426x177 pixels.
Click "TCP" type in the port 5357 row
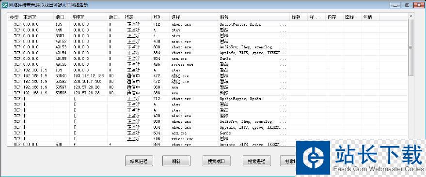(x=17, y=35)
